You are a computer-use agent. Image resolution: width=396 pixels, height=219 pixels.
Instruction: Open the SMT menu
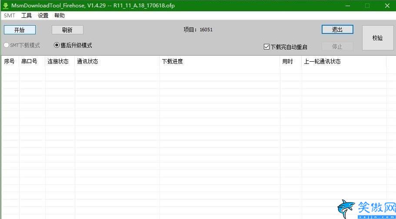click(9, 15)
